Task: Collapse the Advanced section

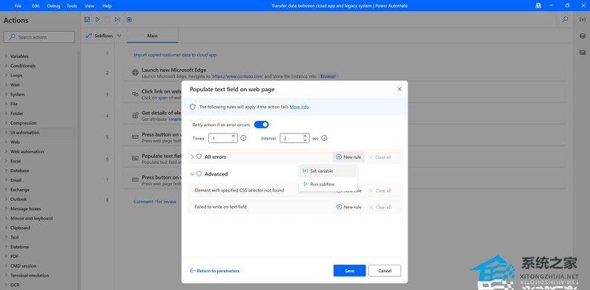Action: [192, 174]
